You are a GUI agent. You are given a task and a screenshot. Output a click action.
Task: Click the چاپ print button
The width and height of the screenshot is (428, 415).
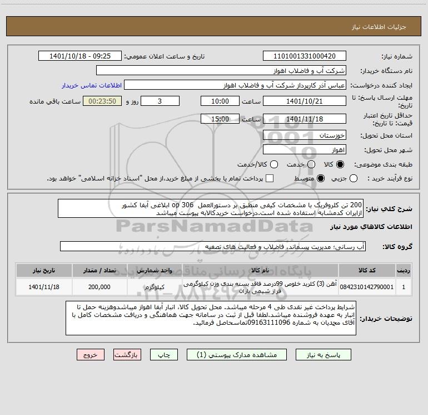[164, 355]
